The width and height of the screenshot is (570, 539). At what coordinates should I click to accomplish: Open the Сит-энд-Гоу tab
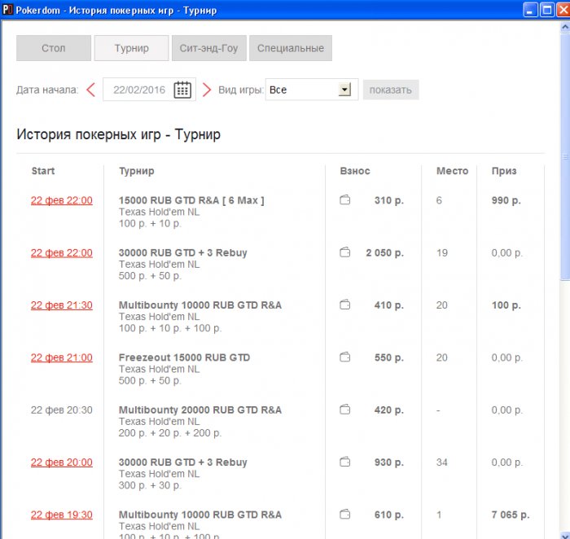(209, 48)
